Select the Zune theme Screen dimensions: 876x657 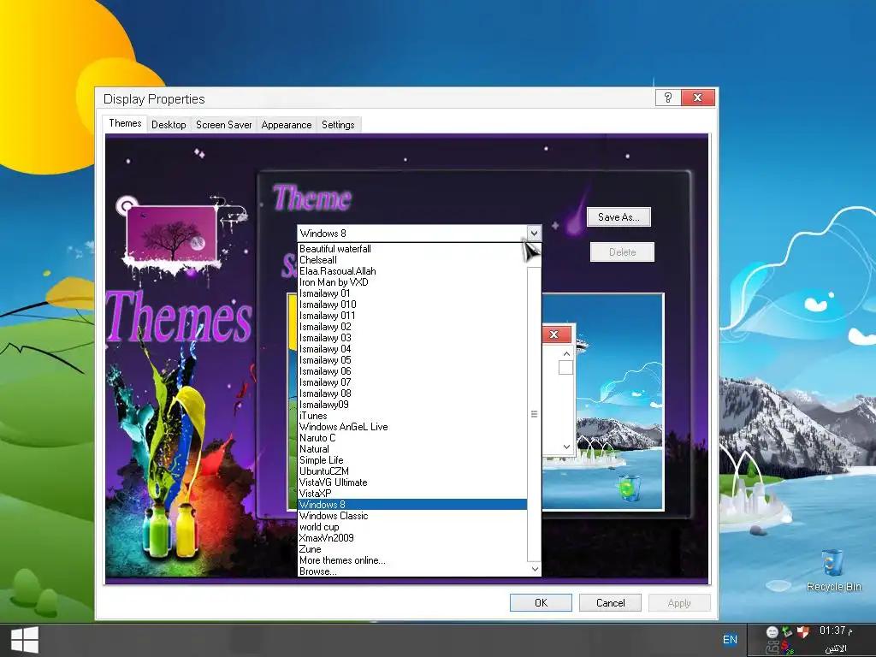(x=413, y=549)
